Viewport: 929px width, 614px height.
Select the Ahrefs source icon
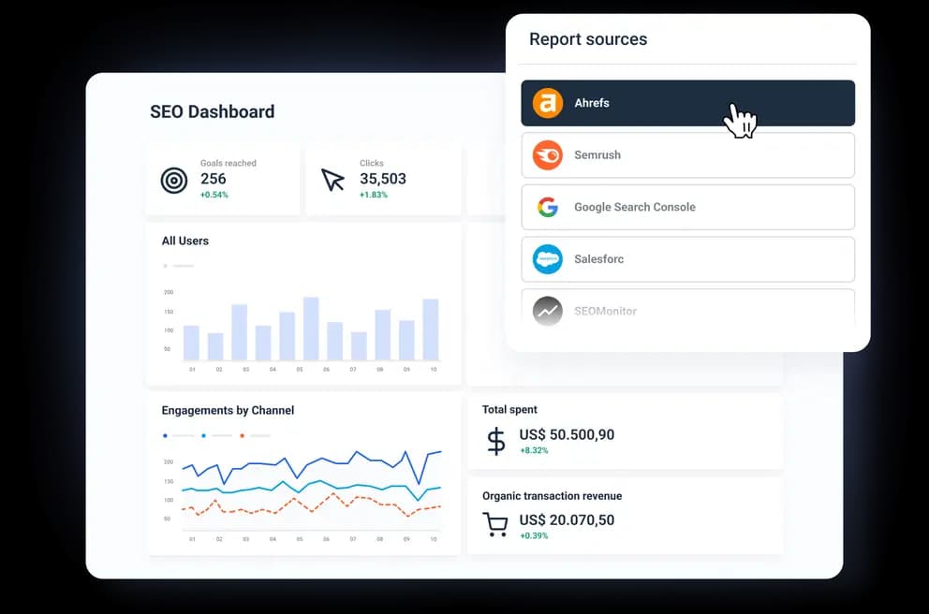550,103
